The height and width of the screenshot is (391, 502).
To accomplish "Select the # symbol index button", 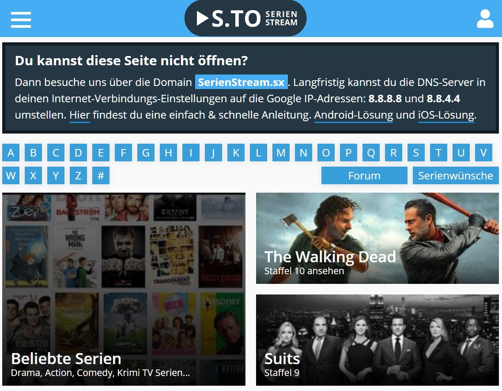I will (101, 175).
